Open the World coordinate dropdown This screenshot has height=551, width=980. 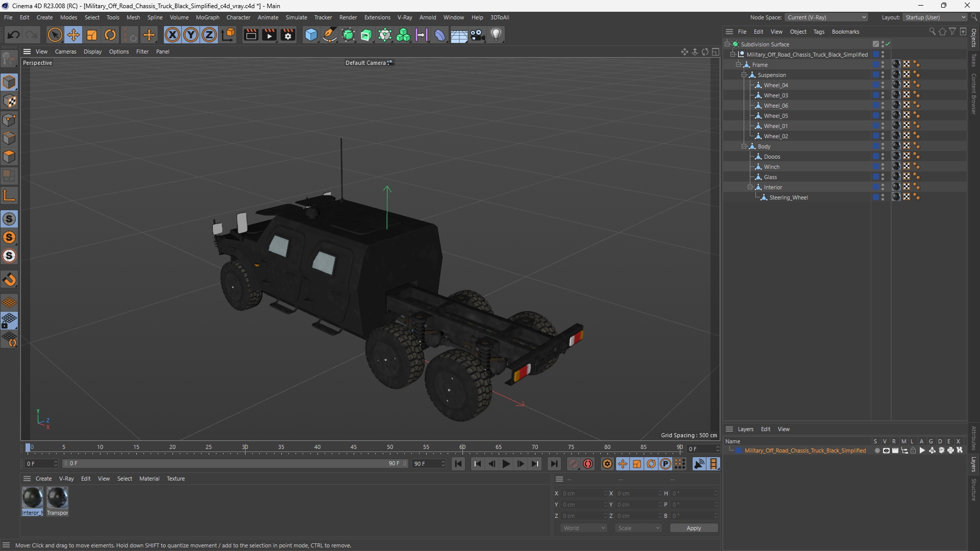click(x=584, y=528)
